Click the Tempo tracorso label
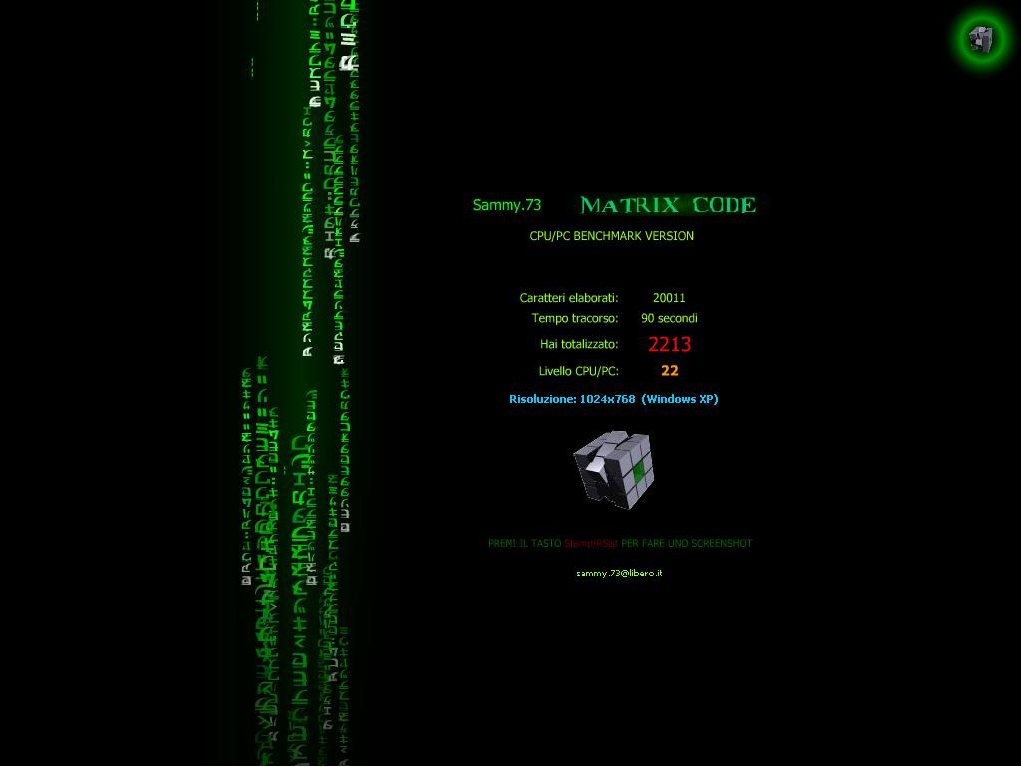This screenshot has width=1021, height=767. [574, 318]
